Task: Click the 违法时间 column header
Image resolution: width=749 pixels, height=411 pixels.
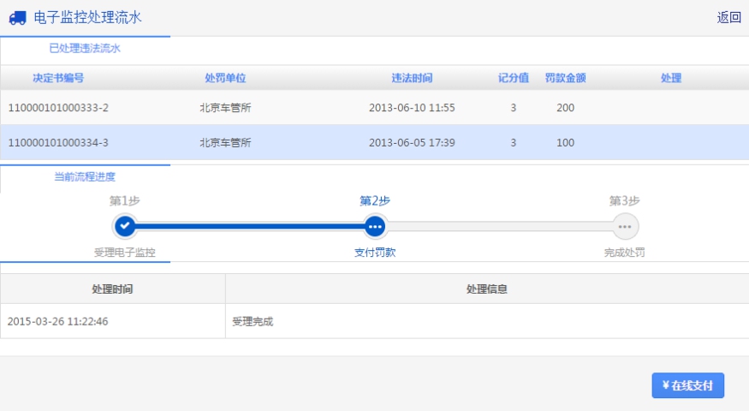Action: tap(412, 78)
